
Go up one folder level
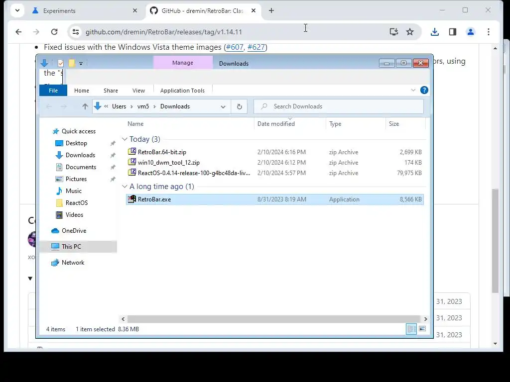[x=85, y=106]
